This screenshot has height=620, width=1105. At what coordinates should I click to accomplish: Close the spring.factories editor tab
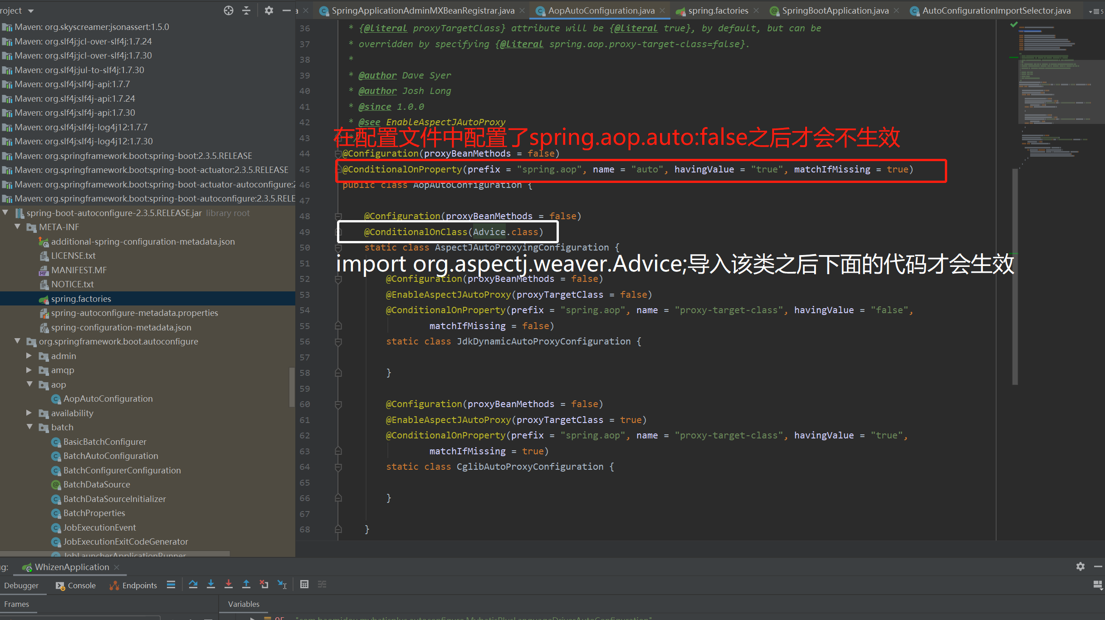pos(756,10)
